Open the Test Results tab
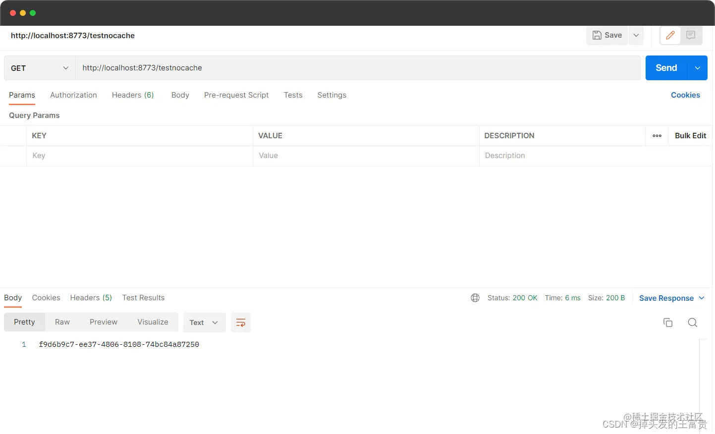This screenshot has width=715, height=434. click(x=143, y=298)
